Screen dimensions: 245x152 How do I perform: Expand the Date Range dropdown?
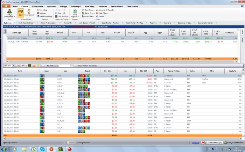(89, 10)
